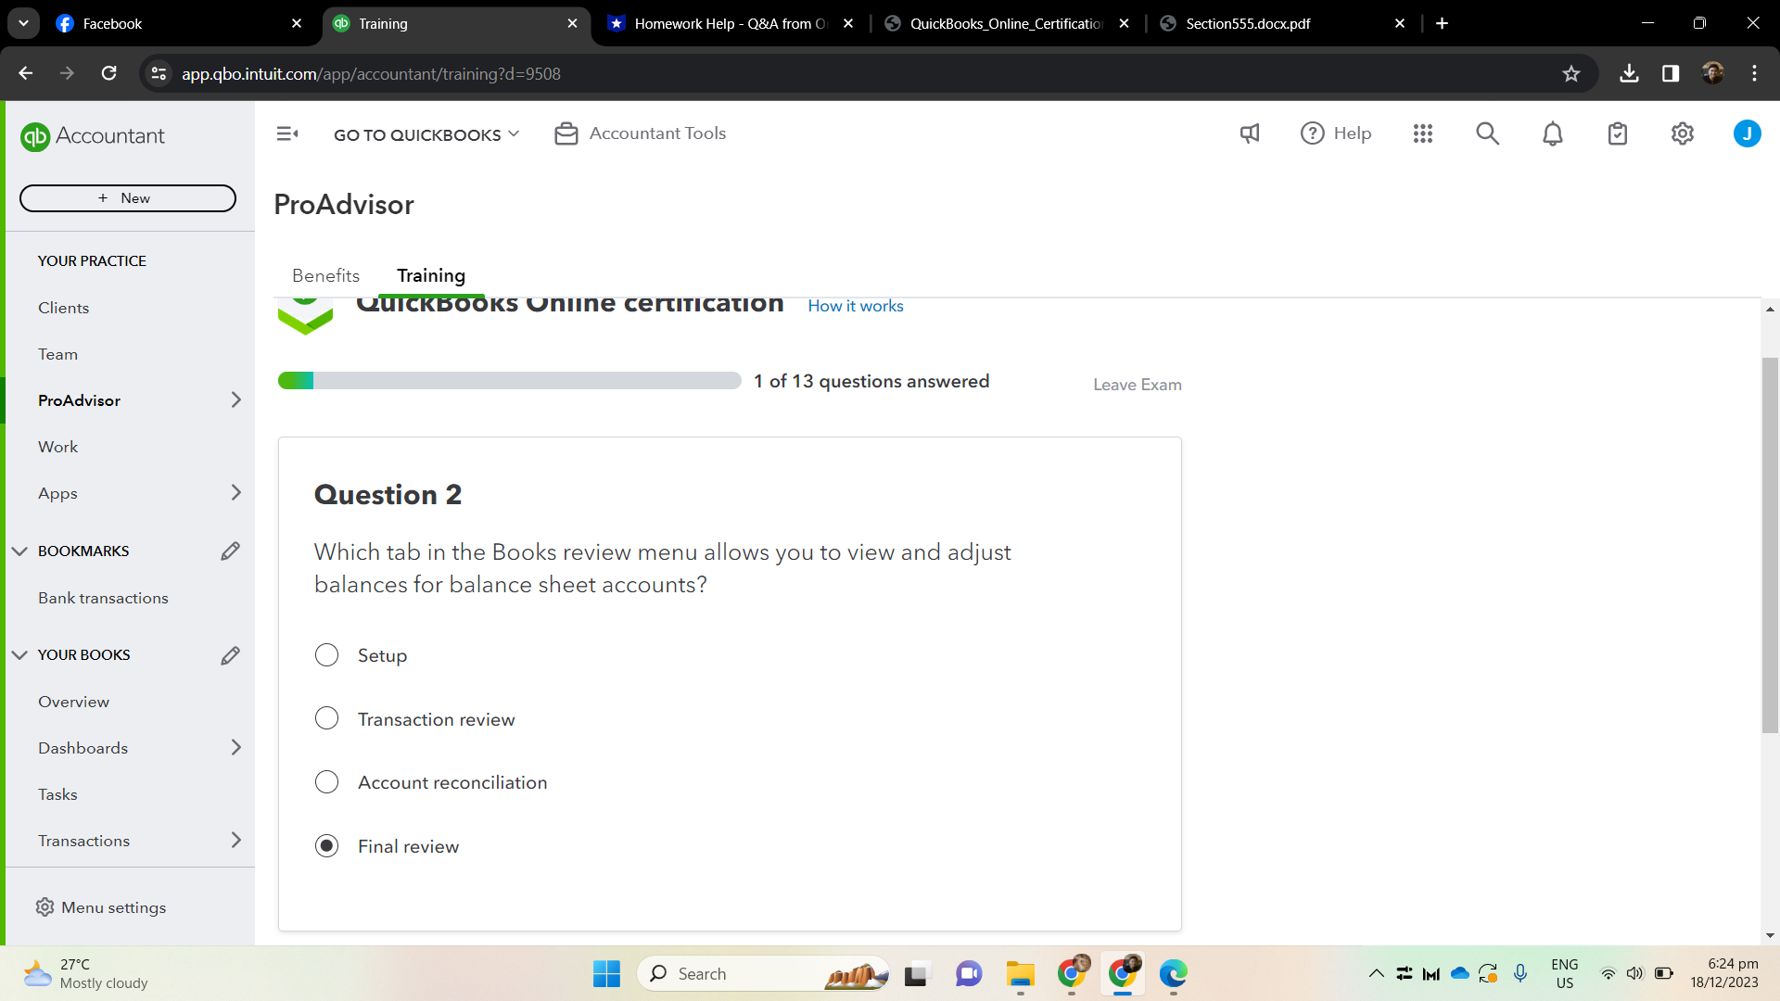Open the notifications bell icon
This screenshot has width=1780, height=1001.
(1553, 133)
